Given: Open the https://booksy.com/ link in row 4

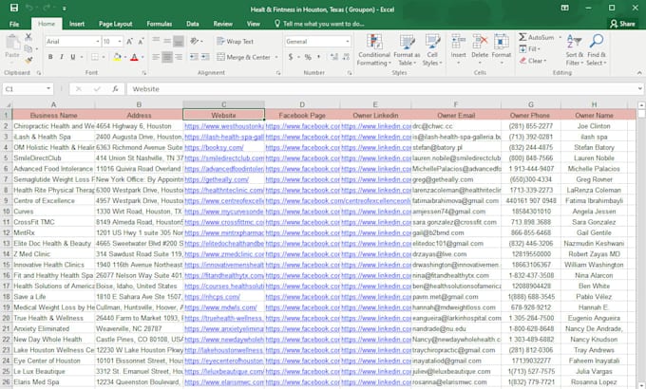Looking at the screenshot, I should [x=214, y=147].
